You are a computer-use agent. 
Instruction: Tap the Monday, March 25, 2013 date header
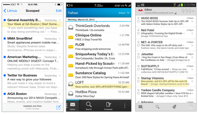(81, 20)
